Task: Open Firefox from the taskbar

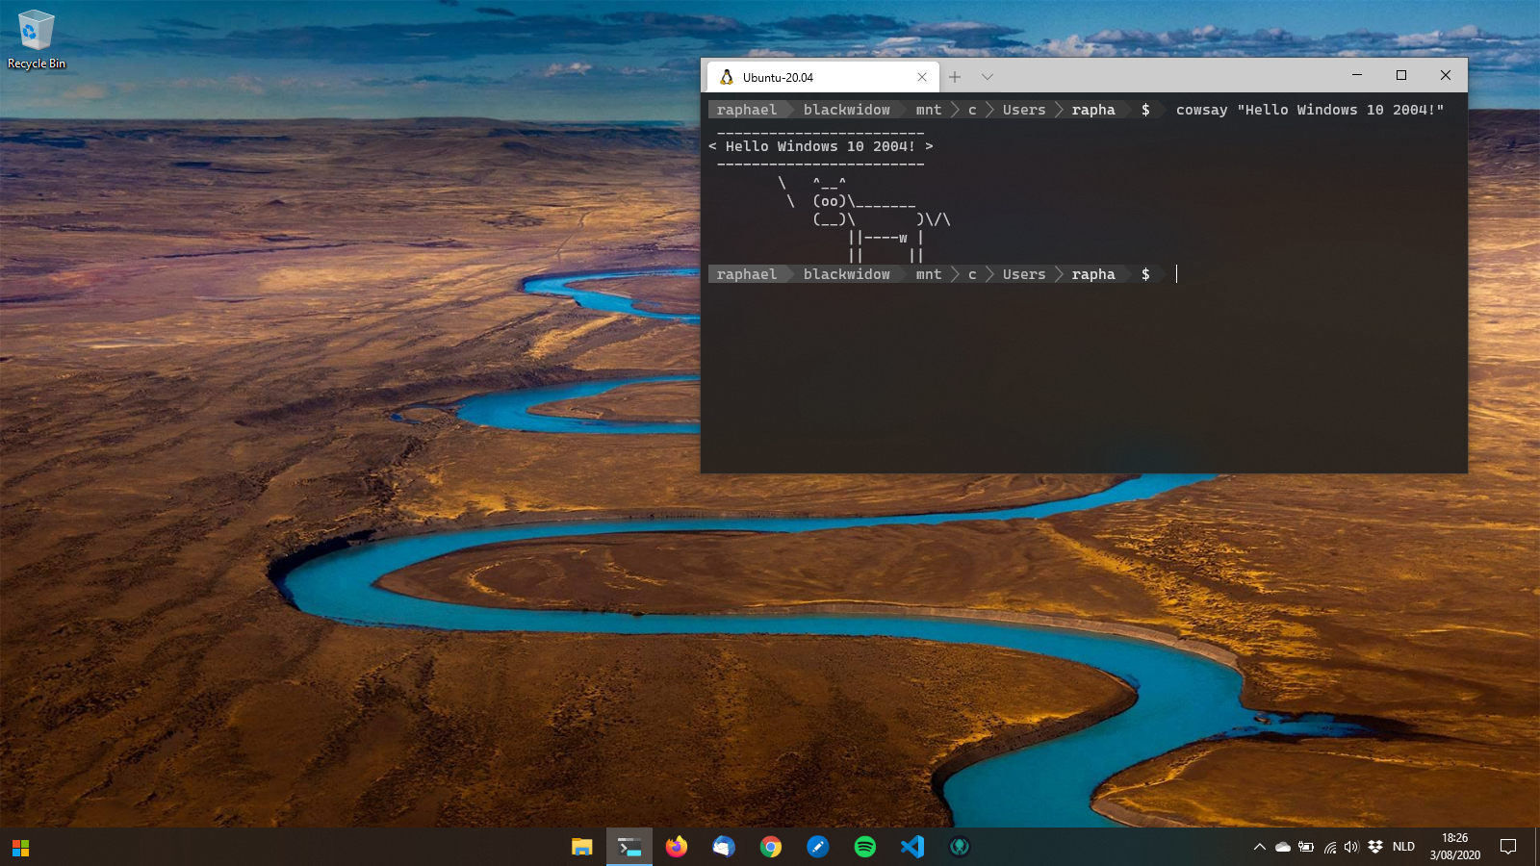Action: (677, 847)
